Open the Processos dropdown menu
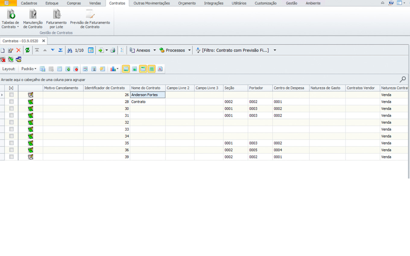This screenshot has width=410, height=256. pos(189,50)
